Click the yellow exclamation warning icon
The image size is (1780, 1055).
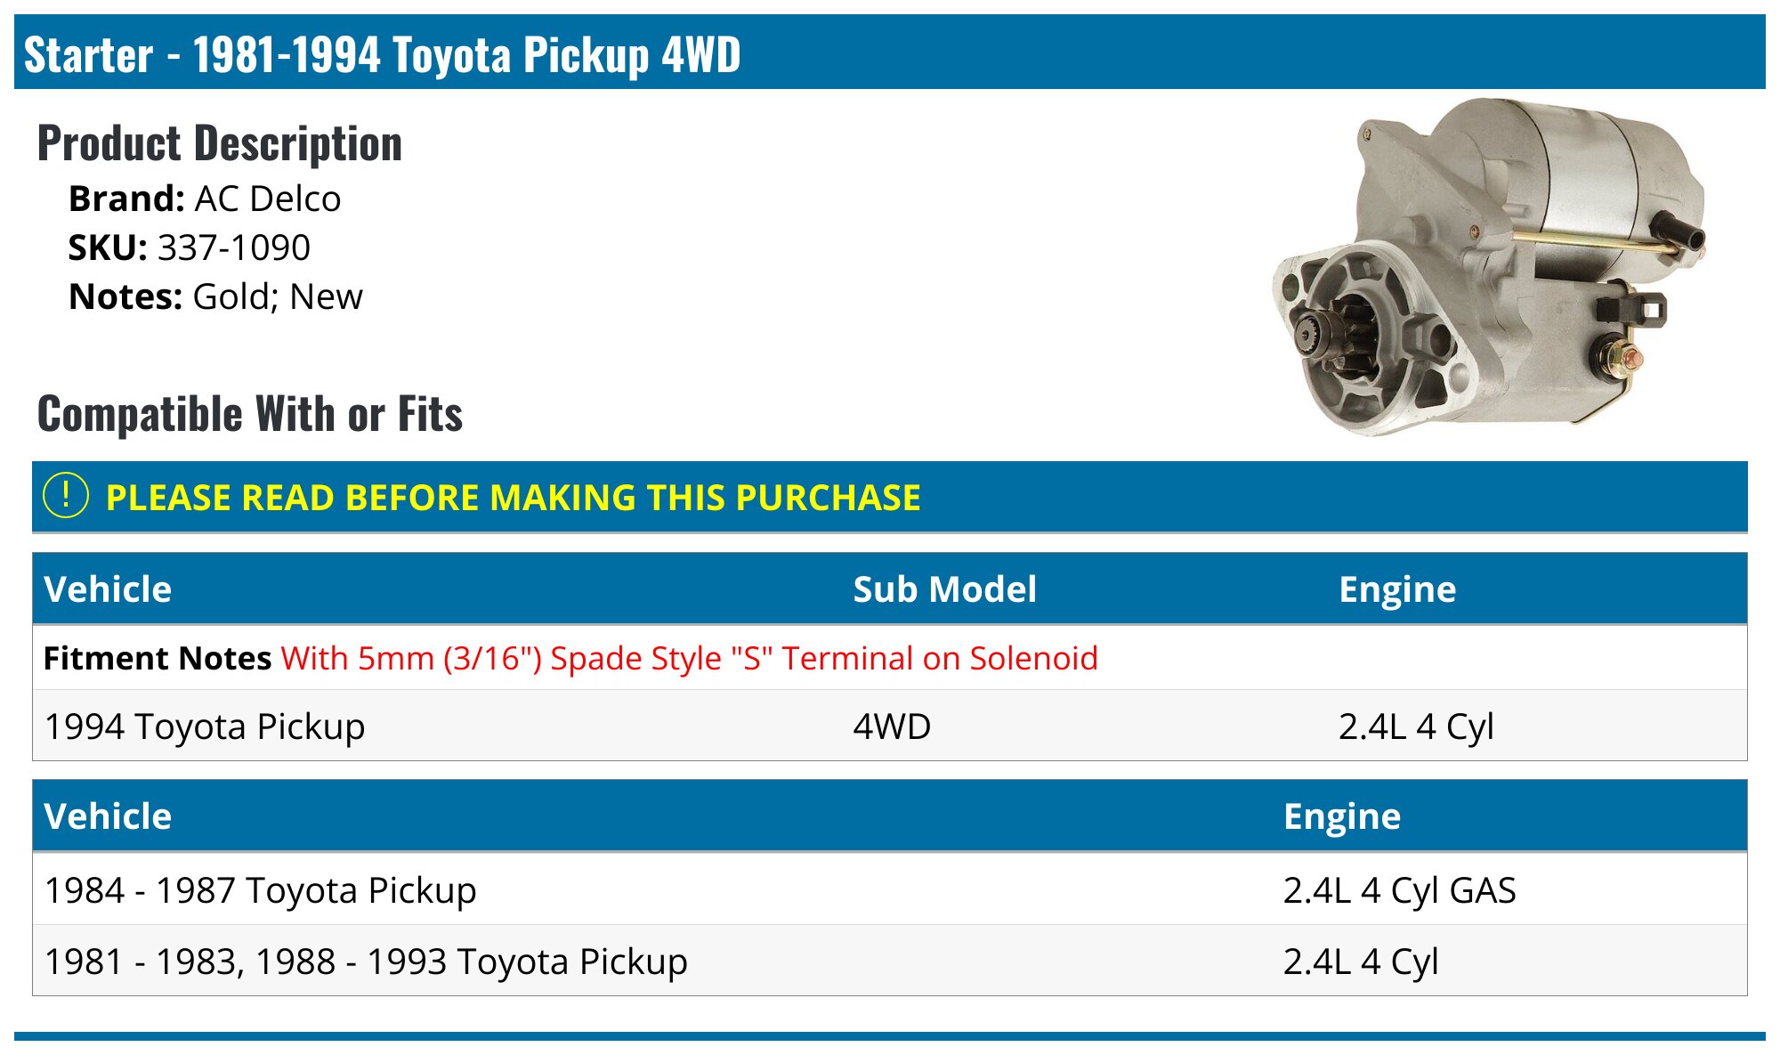tap(65, 496)
